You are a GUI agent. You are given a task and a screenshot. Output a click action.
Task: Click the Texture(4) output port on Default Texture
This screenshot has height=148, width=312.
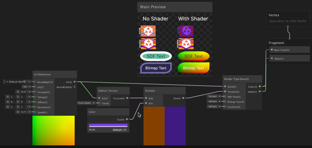[127, 98]
